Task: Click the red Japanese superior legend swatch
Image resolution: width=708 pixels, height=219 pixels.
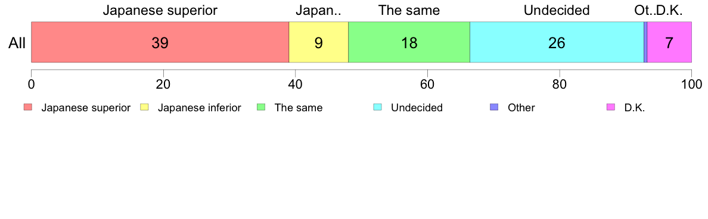Action: tap(27, 107)
